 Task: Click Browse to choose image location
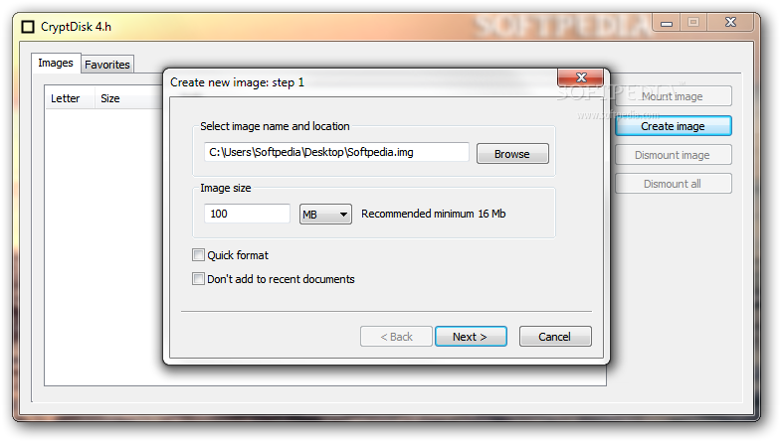(x=512, y=154)
